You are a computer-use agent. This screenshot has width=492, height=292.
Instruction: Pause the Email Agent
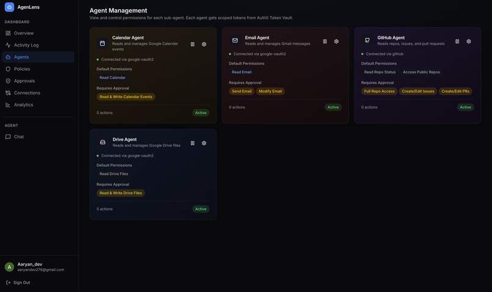click(x=325, y=41)
